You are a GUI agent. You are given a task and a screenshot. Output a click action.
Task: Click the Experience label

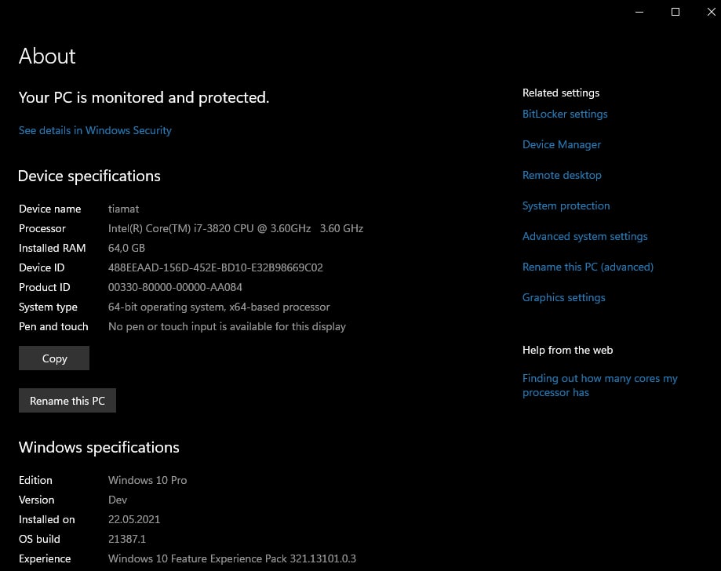click(x=45, y=558)
